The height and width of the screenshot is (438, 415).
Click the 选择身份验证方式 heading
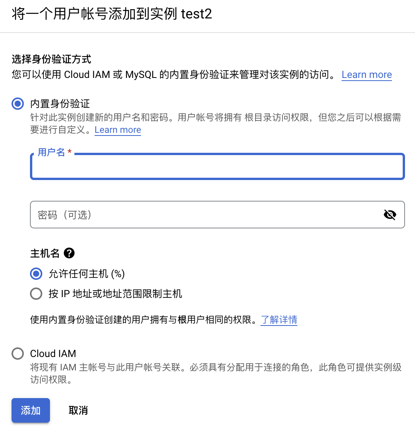click(x=51, y=59)
